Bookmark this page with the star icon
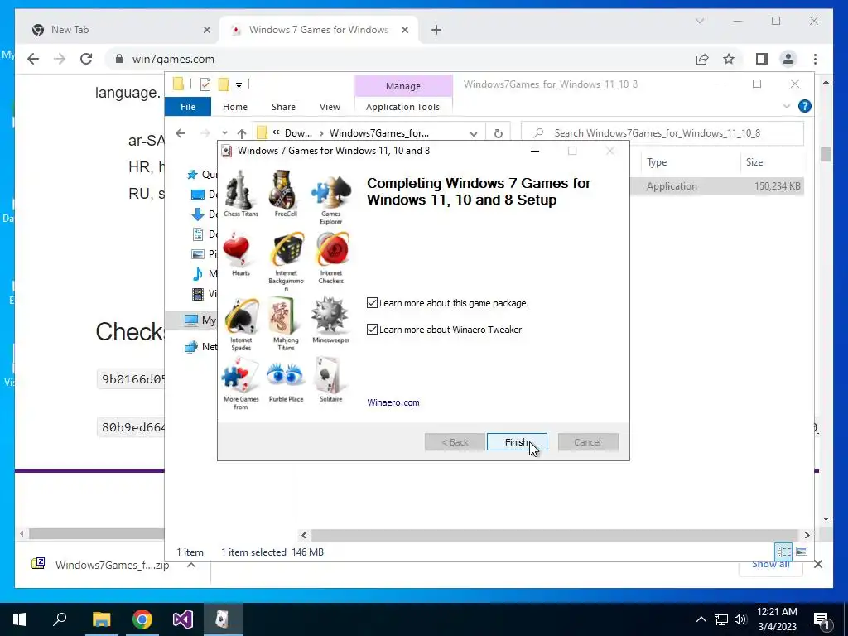This screenshot has height=636, width=848. [729, 59]
